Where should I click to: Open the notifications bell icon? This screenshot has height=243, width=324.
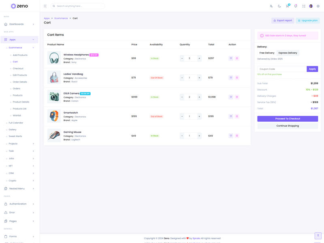pos(296,6)
